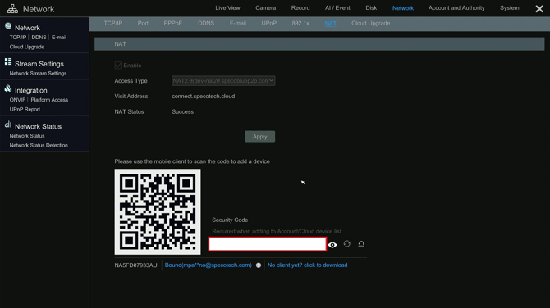Click the Network Status bar chart icon
550x308 pixels.
click(8, 125)
